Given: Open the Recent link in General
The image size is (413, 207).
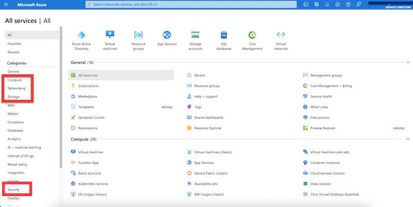Looking at the screenshot, I should [199, 75].
